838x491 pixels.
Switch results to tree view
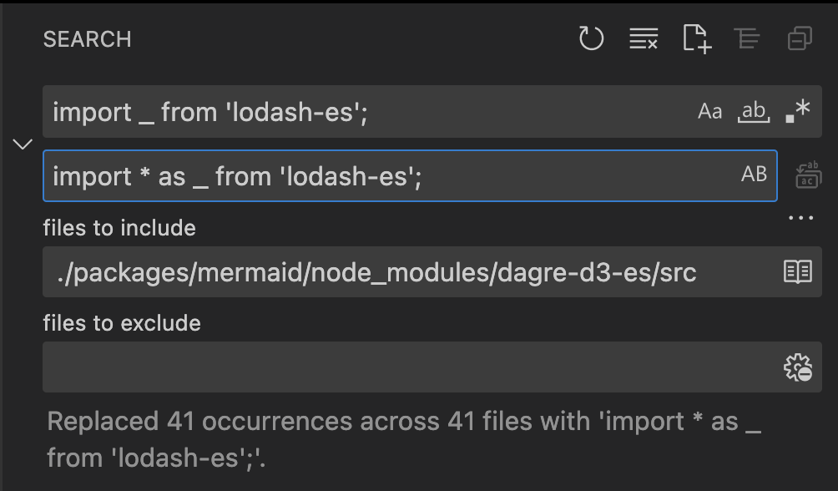tap(747, 38)
